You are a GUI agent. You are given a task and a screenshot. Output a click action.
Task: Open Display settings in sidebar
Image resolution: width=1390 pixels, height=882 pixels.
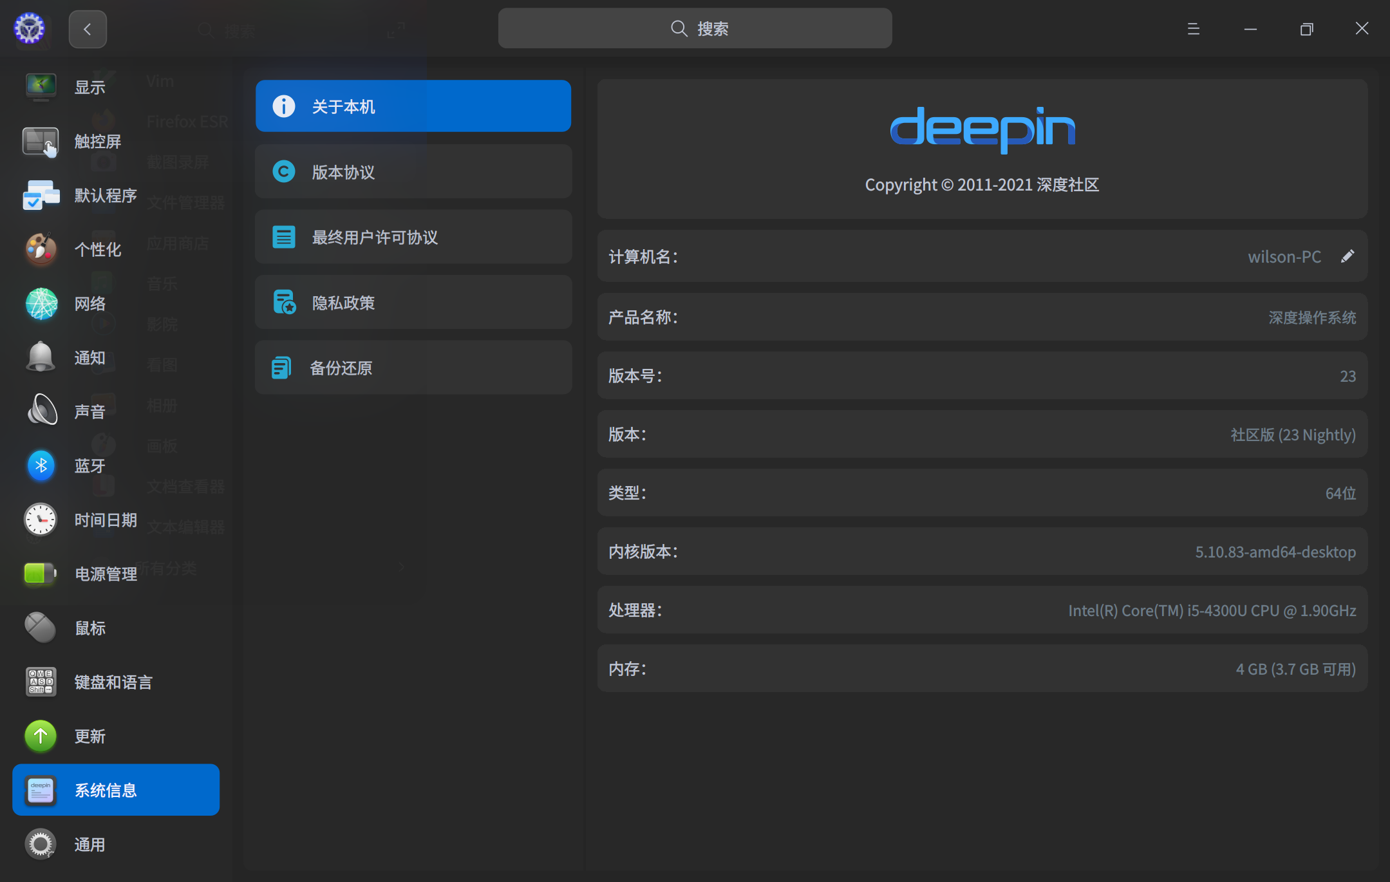90,86
